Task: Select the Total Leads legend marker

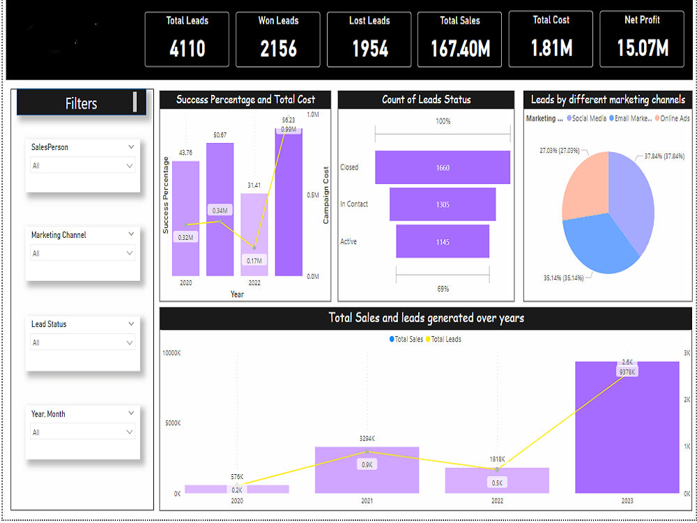Action: pos(427,340)
